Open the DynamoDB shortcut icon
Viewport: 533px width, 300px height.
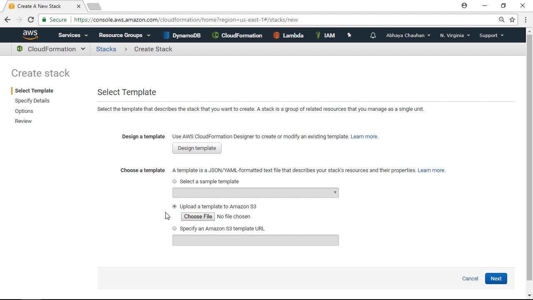166,35
